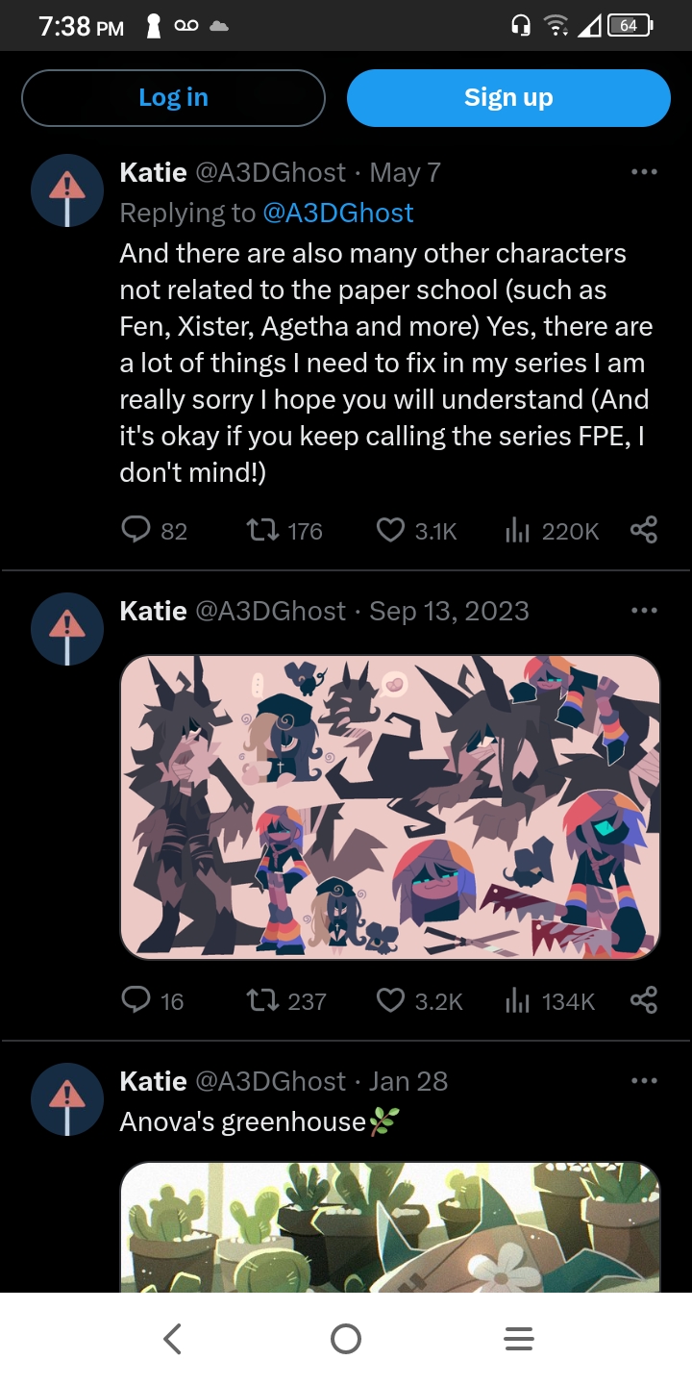
Task: View analytics showing 220K views
Action: pyautogui.click(x=518, y=530)
